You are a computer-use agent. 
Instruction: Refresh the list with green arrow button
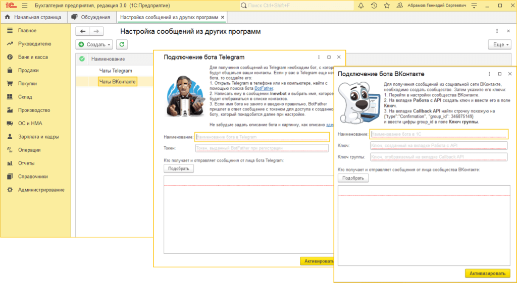(122, 44)
